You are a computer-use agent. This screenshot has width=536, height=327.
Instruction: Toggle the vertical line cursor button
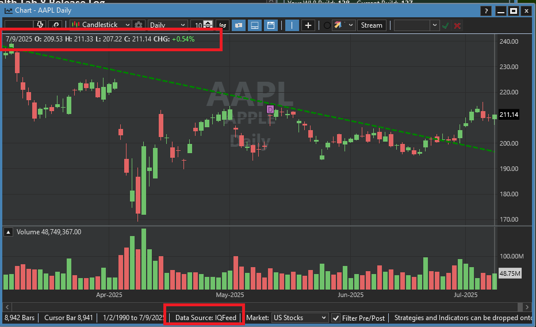[292, 25]
